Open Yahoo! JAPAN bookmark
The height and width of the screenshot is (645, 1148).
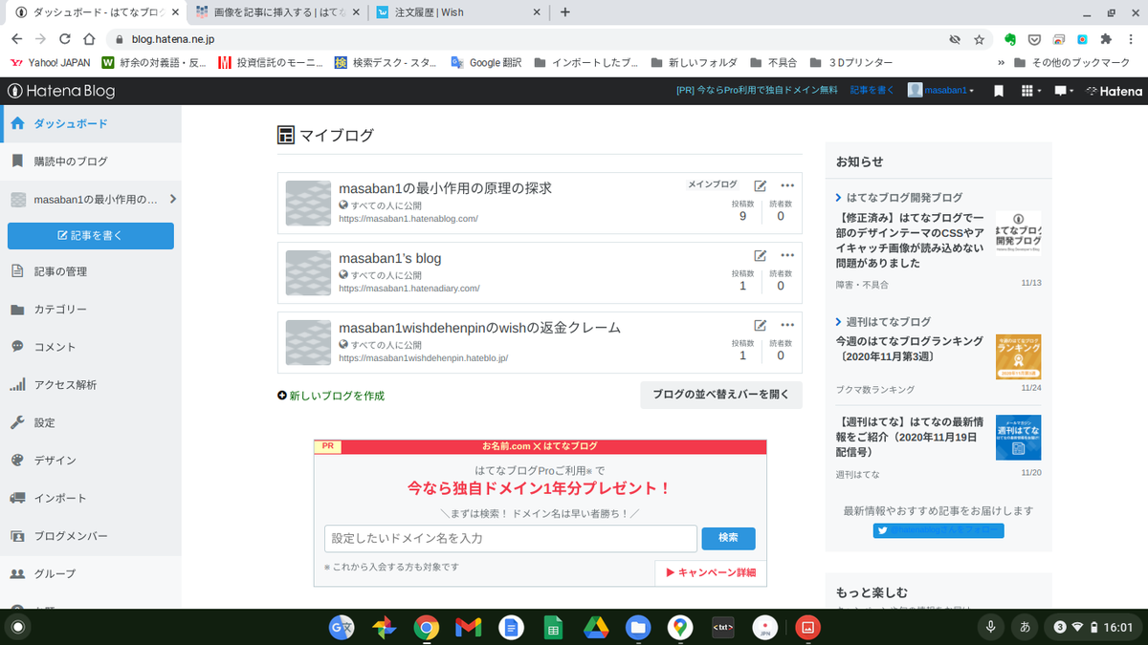pos(50,63)
